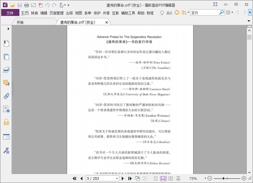Open the Attachments paperclip panel
This screenshot has height=183, width=253.
(x=6, y=96)
